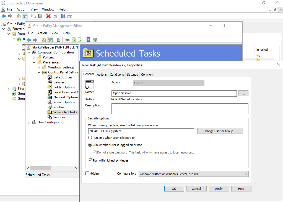Uncheck 'Run with highest privileges'
This screenshot has height=202, width=283.
[x=90, y=160]
